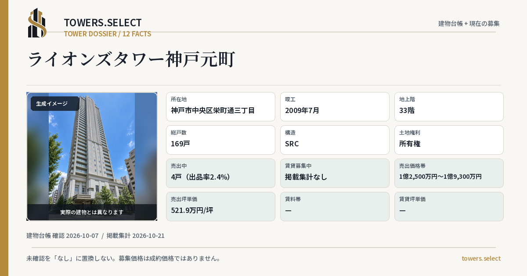Select the 賃貸坪単価 card
527x276 pixels.
pos(449,206)
